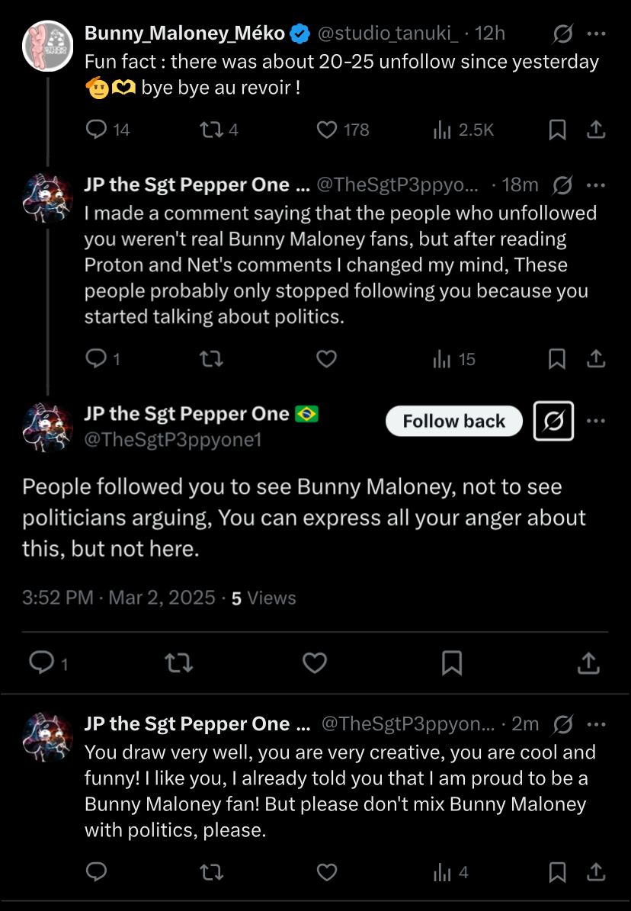631x911 pixels.
Task: Share the main 3:52 PM post
Action: 588,664
